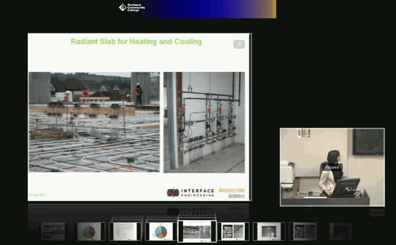
Task: Resume the paused presenter video
Action: click(x=332, y=167)
